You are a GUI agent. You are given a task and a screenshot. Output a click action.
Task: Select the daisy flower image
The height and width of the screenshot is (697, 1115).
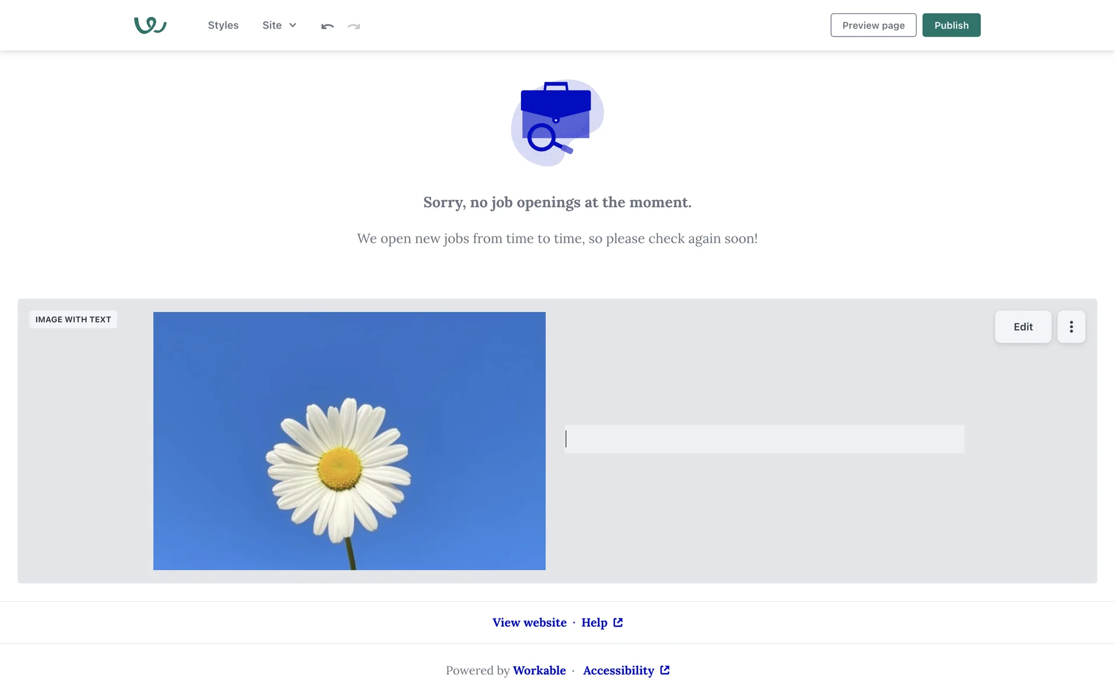(x=349, y=440)
